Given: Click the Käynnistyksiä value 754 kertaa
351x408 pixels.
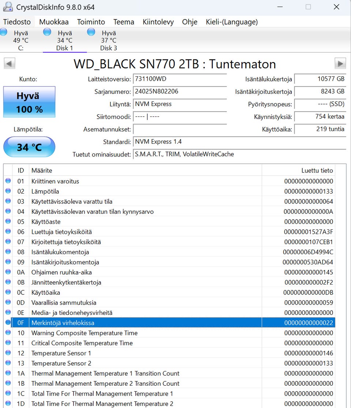Looking at the screenshot, I should click(320, 116).
